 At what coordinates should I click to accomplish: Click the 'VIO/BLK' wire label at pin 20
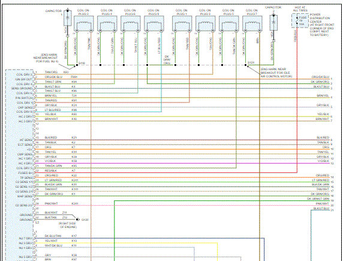coord(51,161)
